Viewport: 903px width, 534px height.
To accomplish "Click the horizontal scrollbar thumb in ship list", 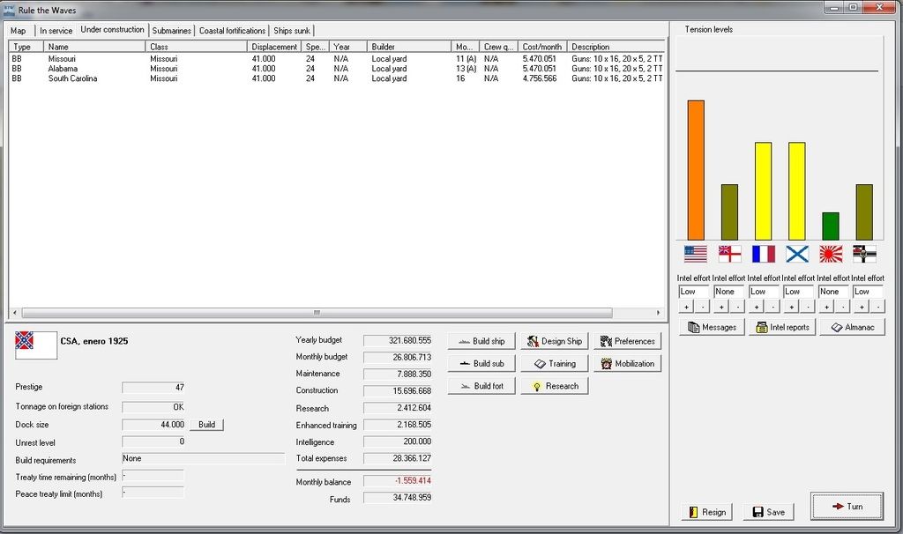I will [317, 313].
